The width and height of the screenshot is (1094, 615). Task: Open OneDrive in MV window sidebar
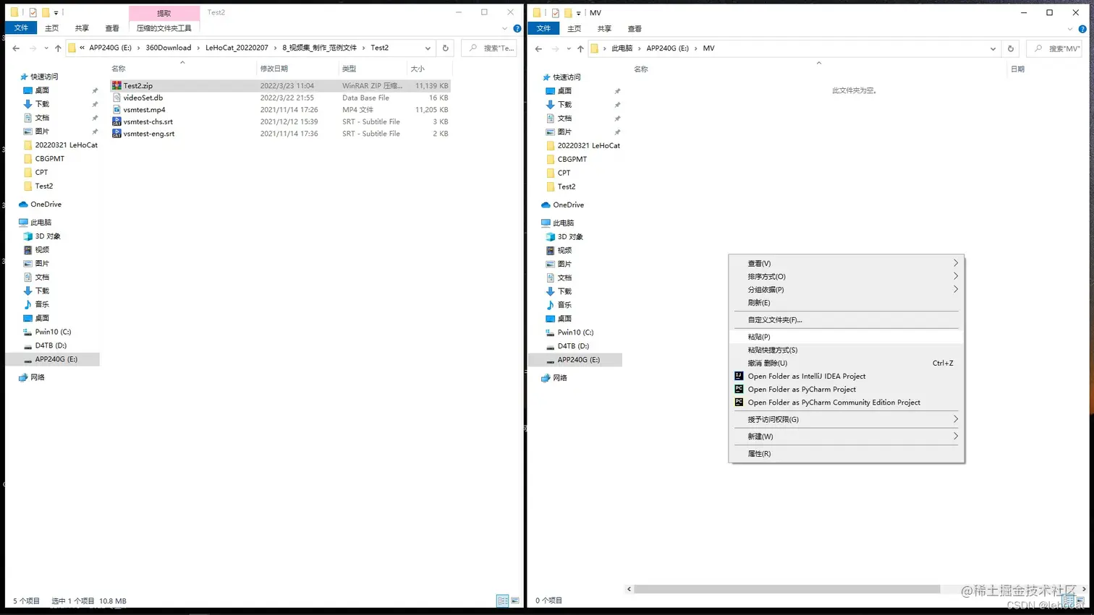click(568, 205)
